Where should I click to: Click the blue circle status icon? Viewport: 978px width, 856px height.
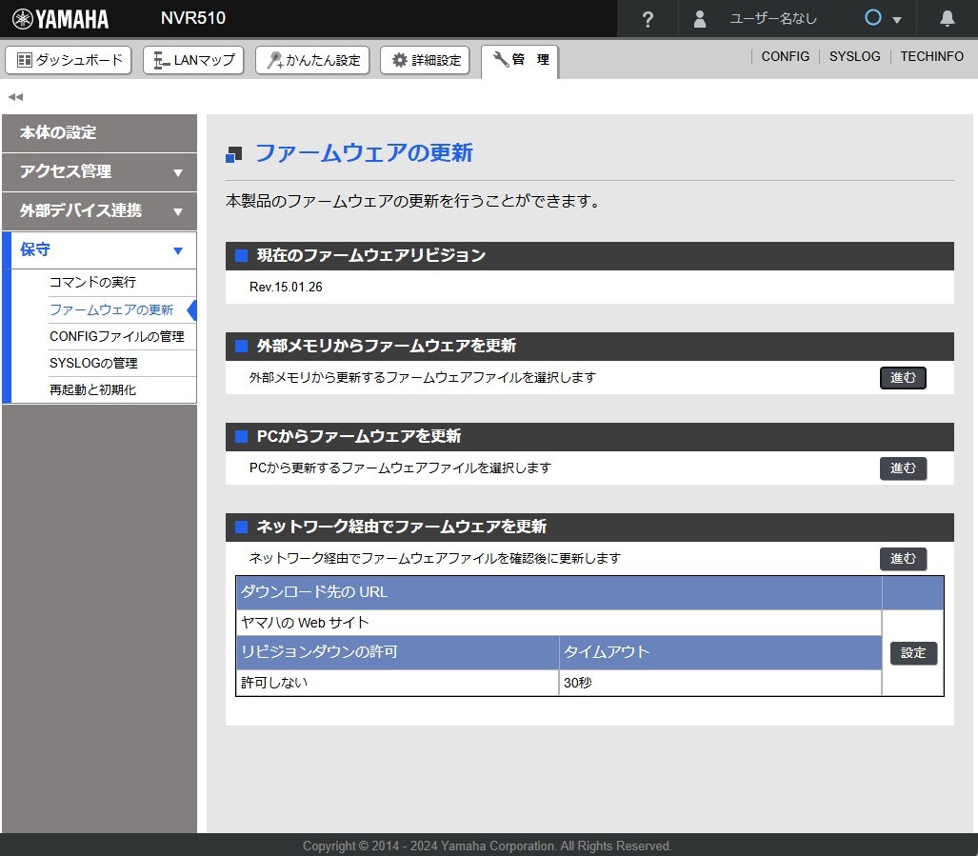point(872,18)
